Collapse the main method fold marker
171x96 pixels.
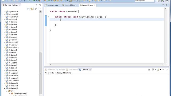(48, 17)
